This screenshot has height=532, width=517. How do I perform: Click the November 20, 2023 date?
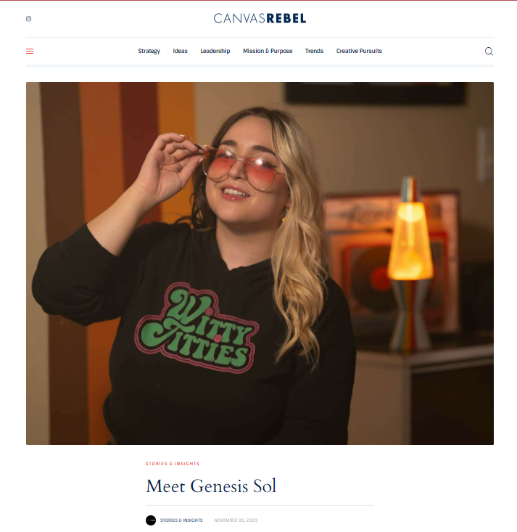[236, 520]
